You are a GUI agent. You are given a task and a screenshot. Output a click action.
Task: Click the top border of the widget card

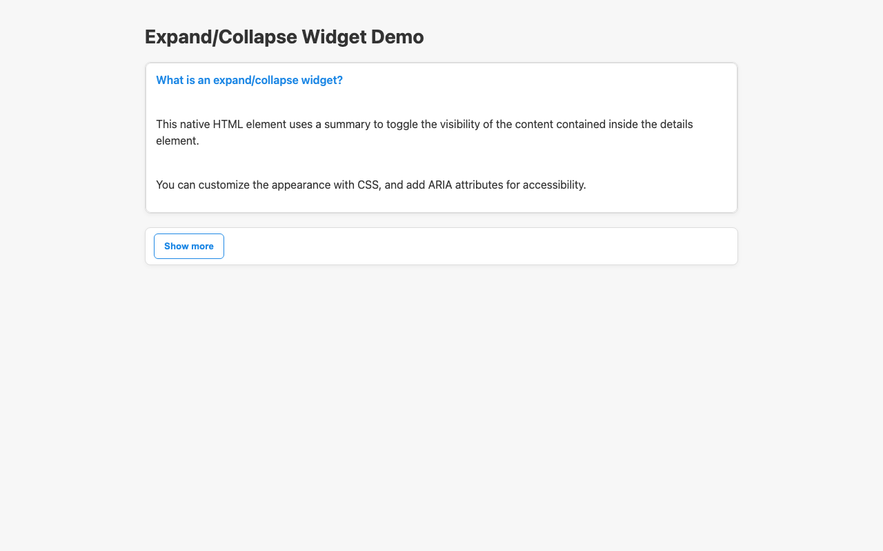[441, 62]
